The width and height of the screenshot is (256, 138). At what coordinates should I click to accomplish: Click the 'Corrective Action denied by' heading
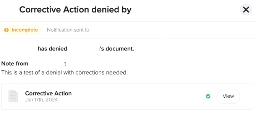point(75,10)
